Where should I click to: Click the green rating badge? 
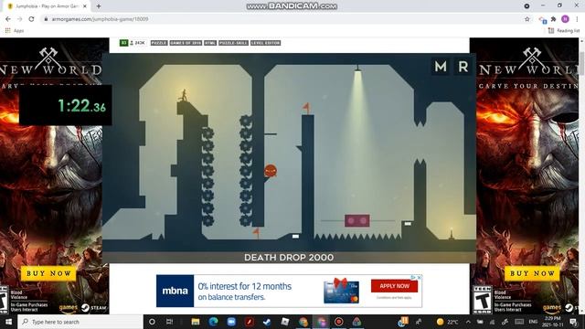point(123,43)
